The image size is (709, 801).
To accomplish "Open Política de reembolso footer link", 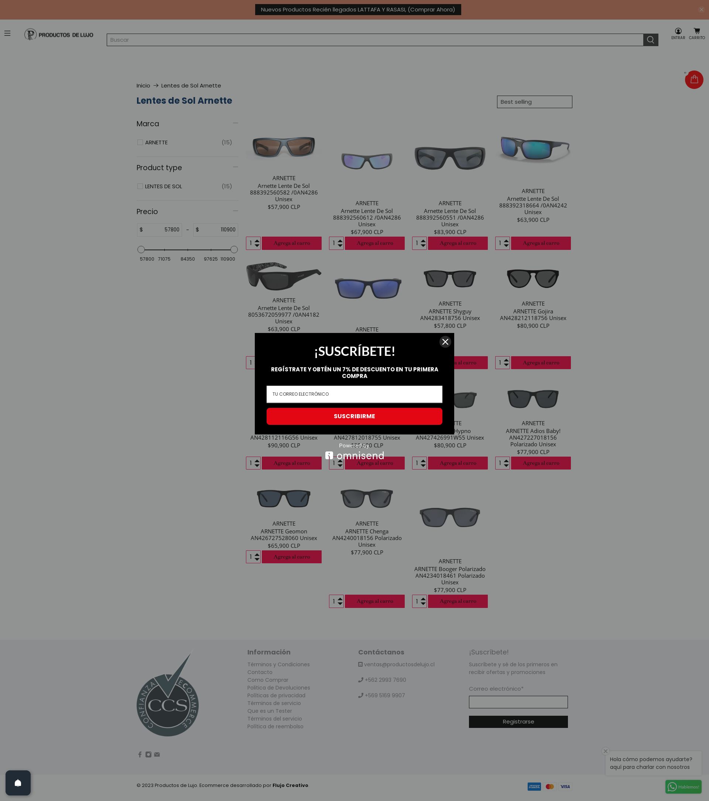I will (275, 726).
